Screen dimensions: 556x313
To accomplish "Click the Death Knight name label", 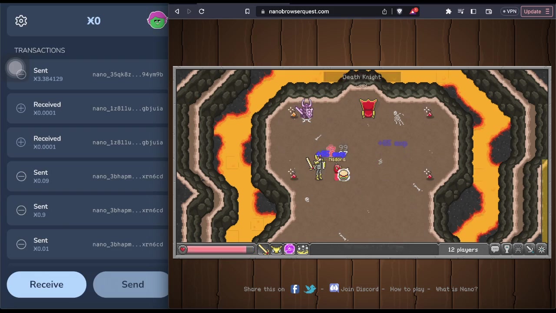I will (x=362, y=77).
